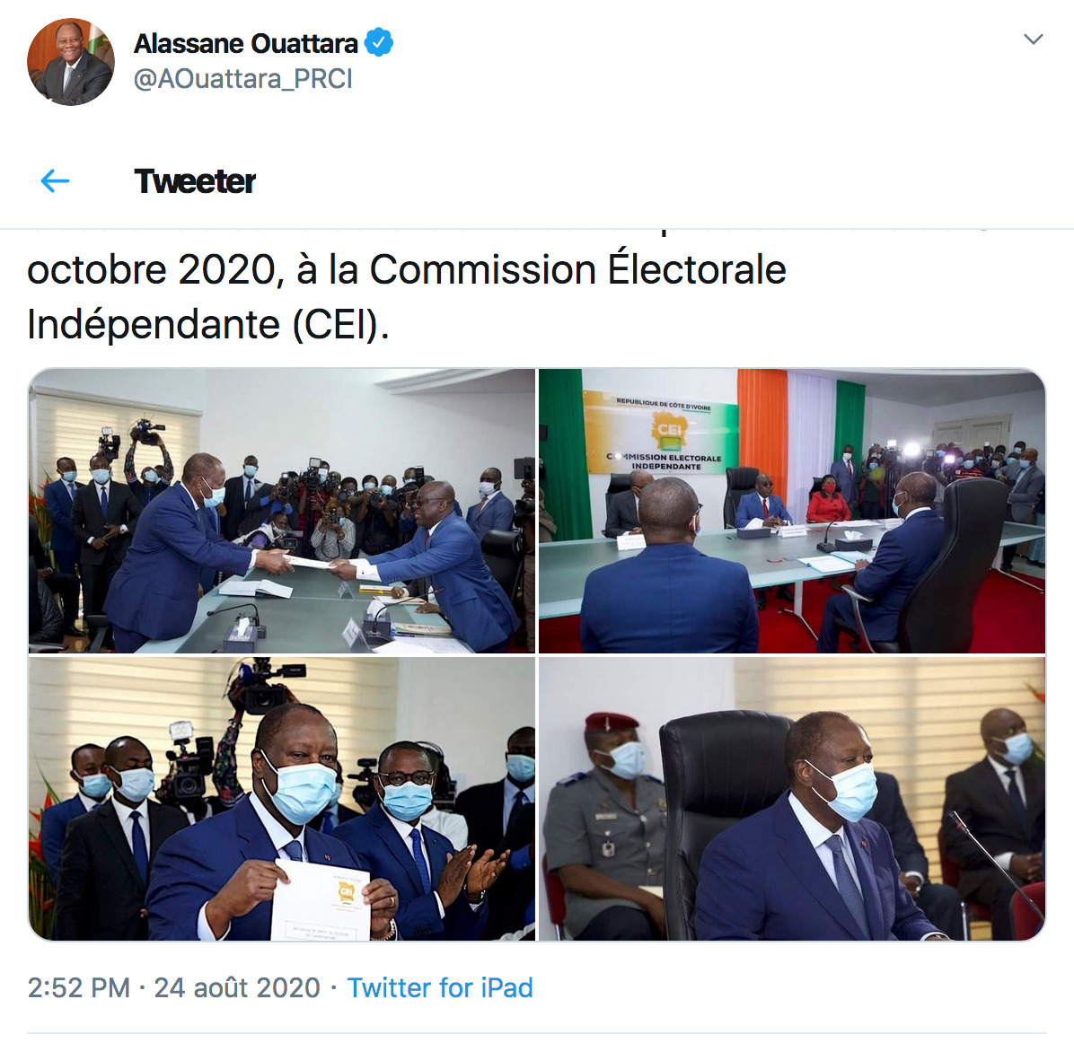
Task: Click the Twitter for iPad link
Action: click(x=440, y=987)
